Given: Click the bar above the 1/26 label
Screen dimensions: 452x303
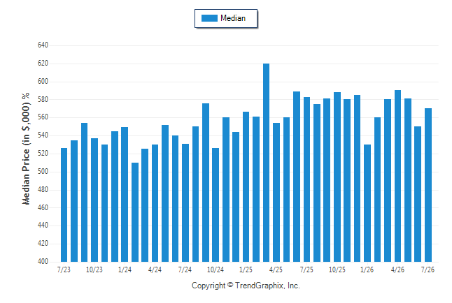Looking at the screenshot, I should coord(367,203).
